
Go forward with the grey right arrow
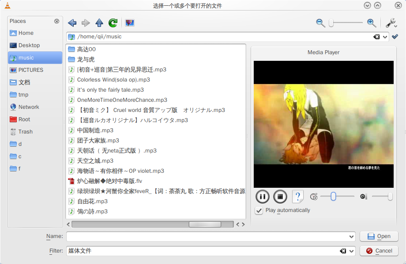pos(86,23)
